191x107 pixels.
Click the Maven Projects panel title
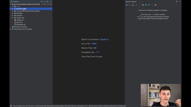131,1
